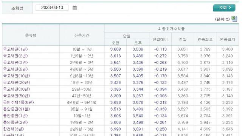
Task: Click the 4년6월 ~ 5년1월 maturity cell
Action: coord(82,102)
